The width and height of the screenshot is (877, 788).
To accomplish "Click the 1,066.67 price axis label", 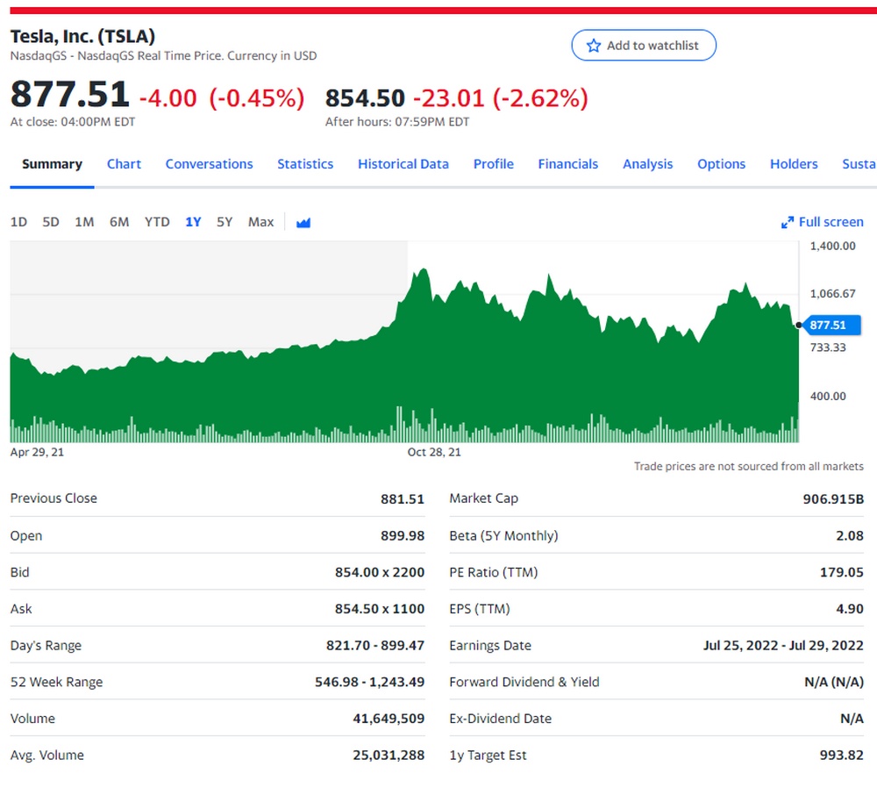I will coord(832,294).
